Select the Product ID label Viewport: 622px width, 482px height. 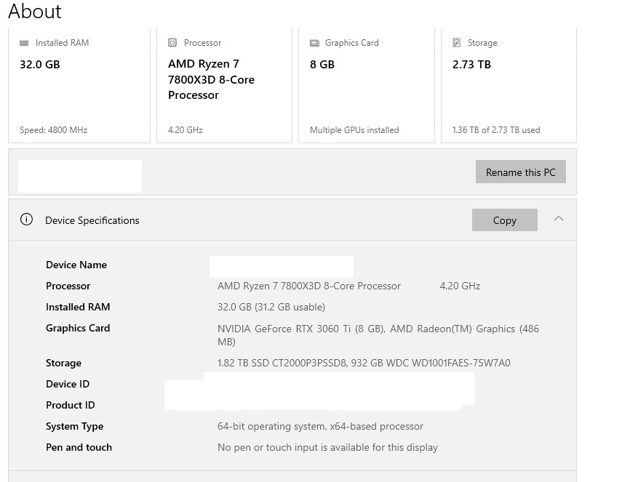coord(71,405)
